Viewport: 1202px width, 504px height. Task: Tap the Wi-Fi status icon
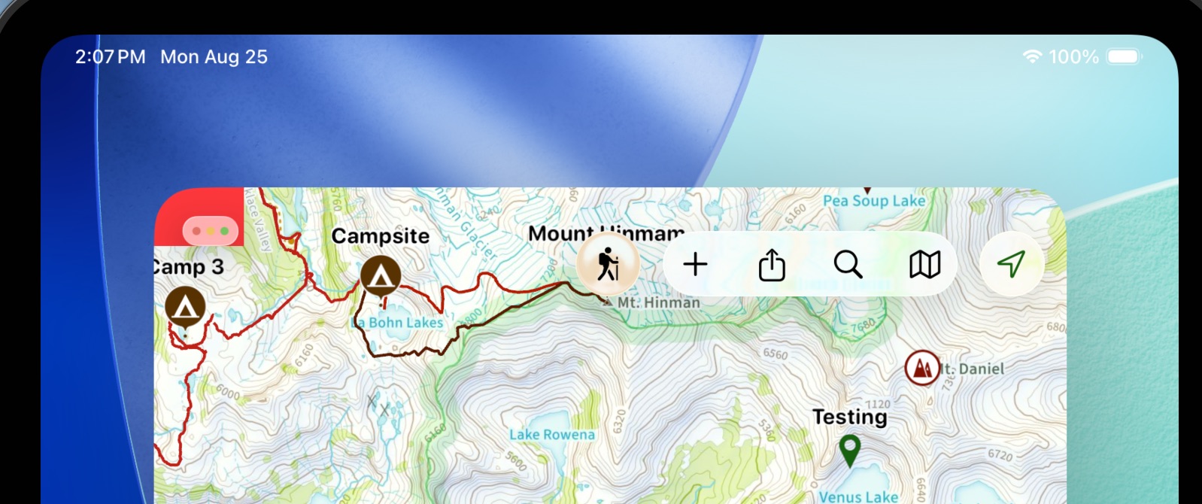(x=1033, y=56)
